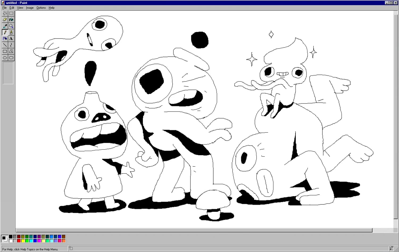Pick the white color swatch
The height and width of the screenshot is (252, 399).
click(x=11, y=241)
